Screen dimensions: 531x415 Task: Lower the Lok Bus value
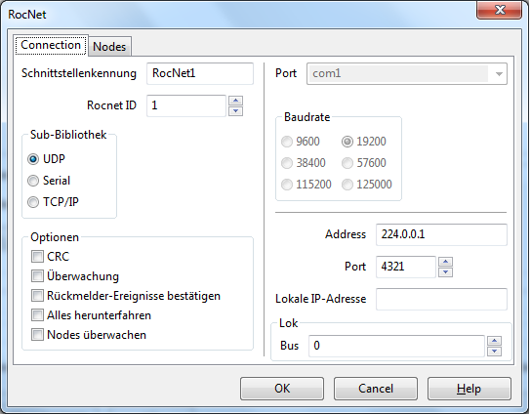pyautogui.click(x=495, y=352)
